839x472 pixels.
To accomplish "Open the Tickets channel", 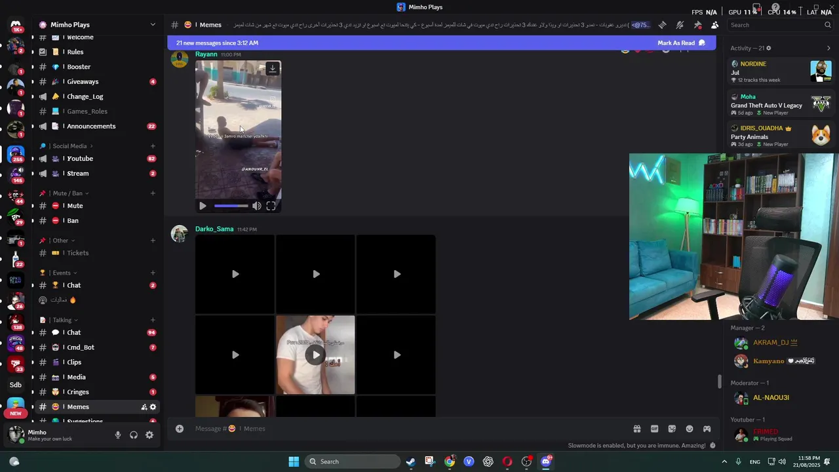I will pyautogui.click(x=98, y=253).
